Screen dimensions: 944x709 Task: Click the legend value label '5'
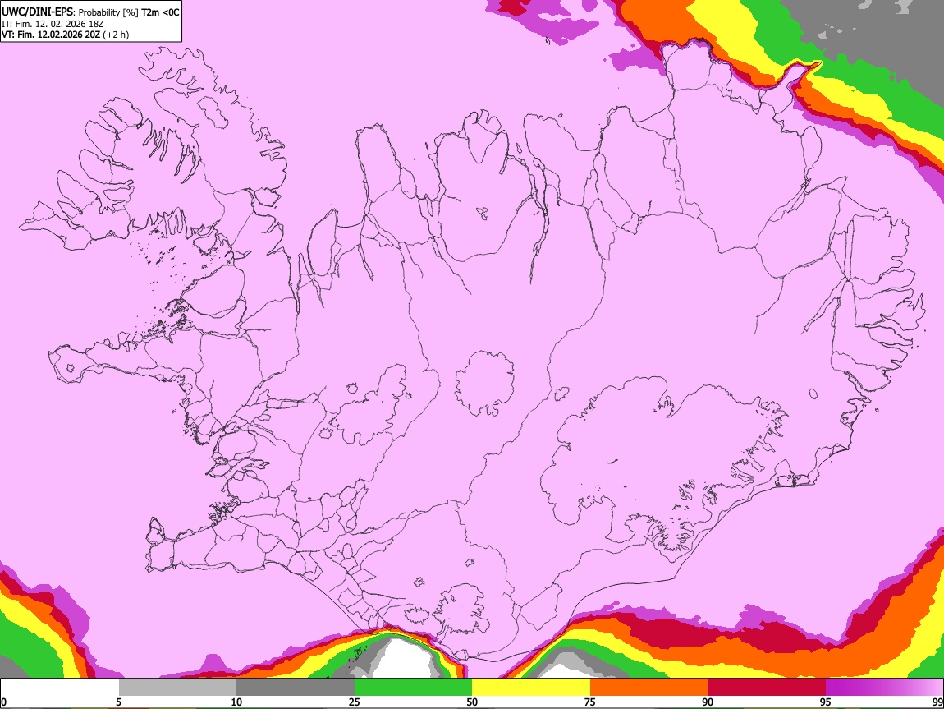[x=118, y=702]
